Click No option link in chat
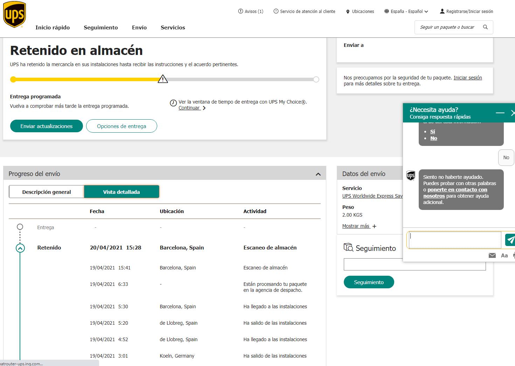The width and height of the screenshot is (515, 366). tap(434, 138)
